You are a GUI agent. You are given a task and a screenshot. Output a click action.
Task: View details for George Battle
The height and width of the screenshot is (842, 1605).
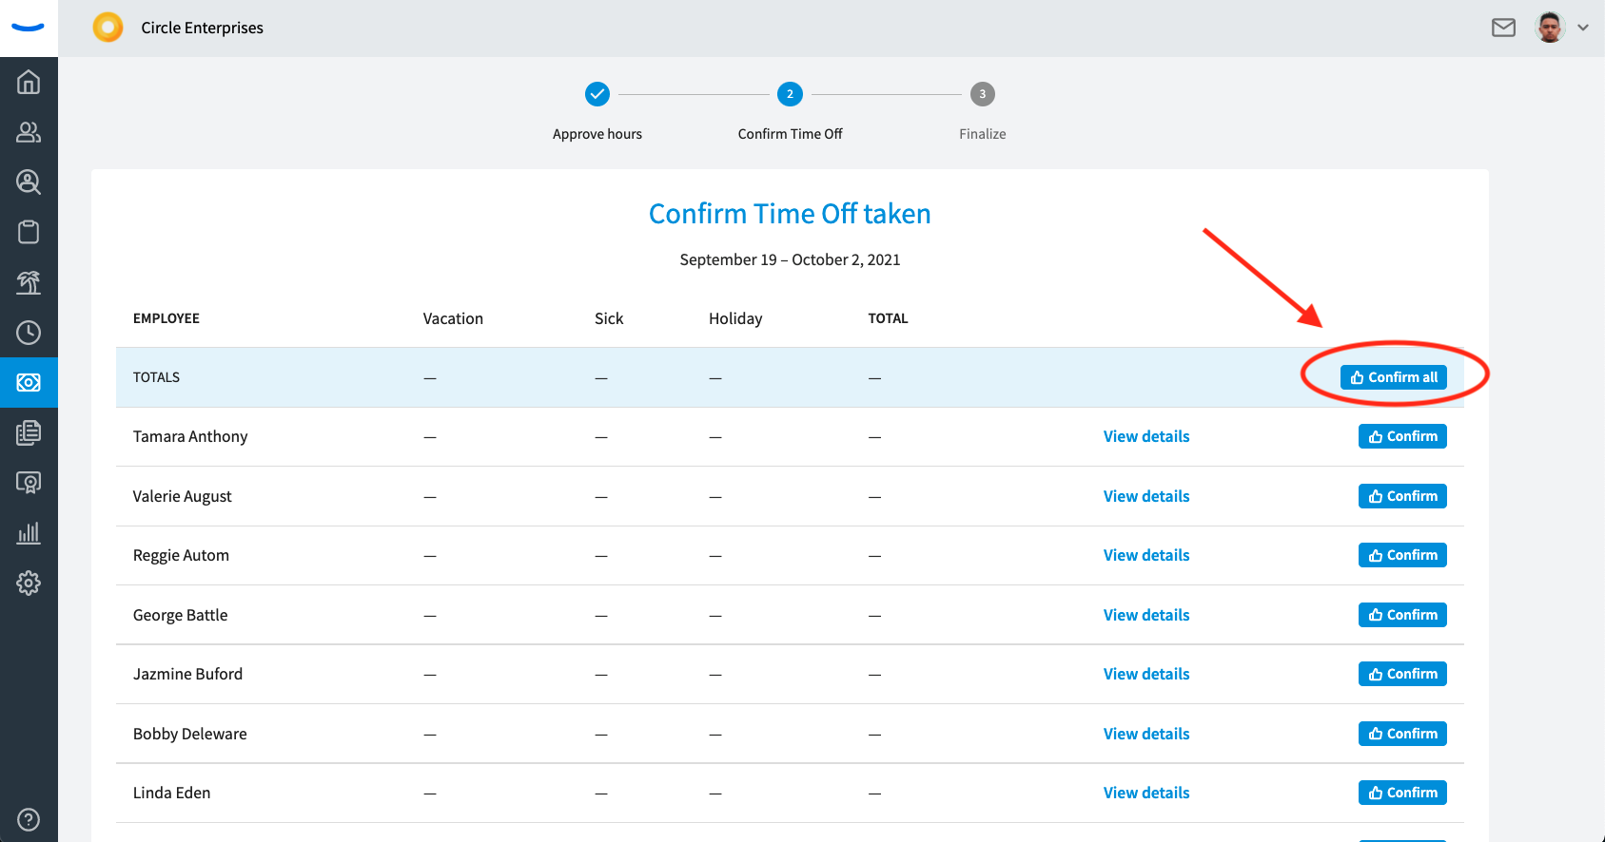click(x=1146, y=615)
